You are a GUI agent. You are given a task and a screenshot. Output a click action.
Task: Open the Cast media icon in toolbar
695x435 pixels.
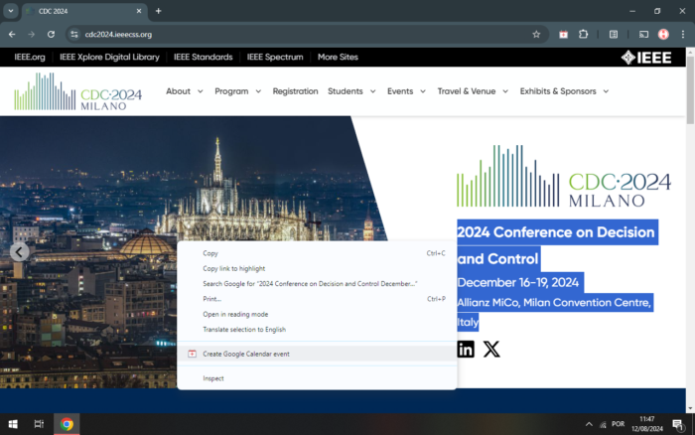click(643, 34)
